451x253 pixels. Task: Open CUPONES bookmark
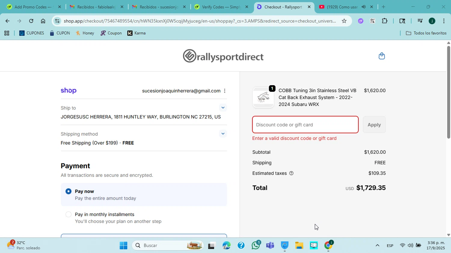coord(32,33)
